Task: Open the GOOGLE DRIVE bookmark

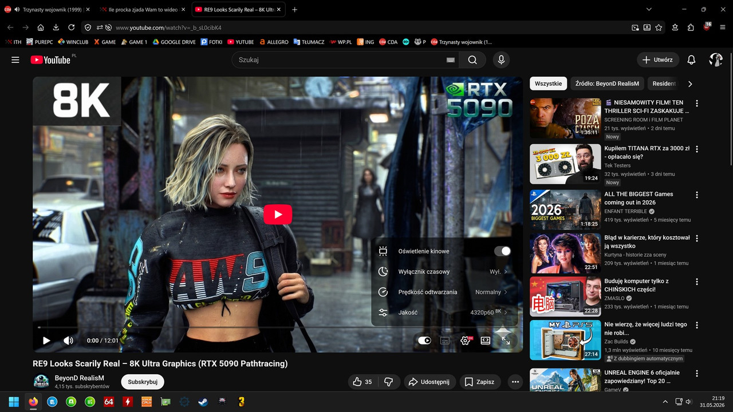Action: [x=174, y=42]
